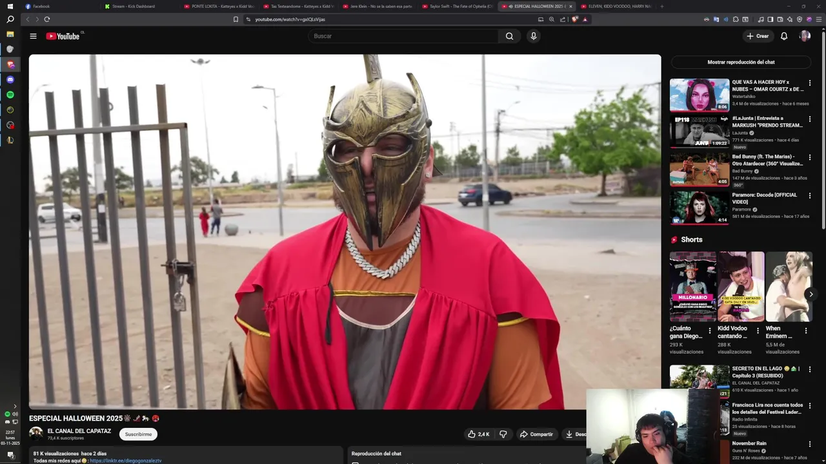Open options for LaJunta Markush interview video
Screen dimensions: 826x464
pyautogui.click(x=809, y=120)
